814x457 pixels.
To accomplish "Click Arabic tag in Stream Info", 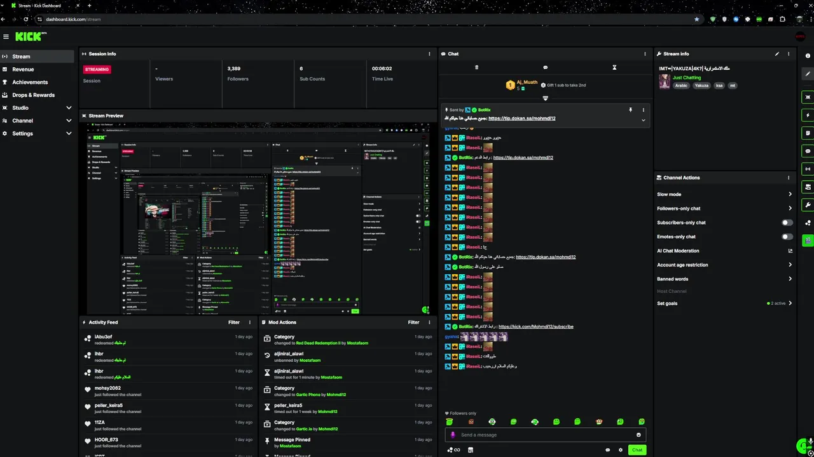I will (681, 86).
